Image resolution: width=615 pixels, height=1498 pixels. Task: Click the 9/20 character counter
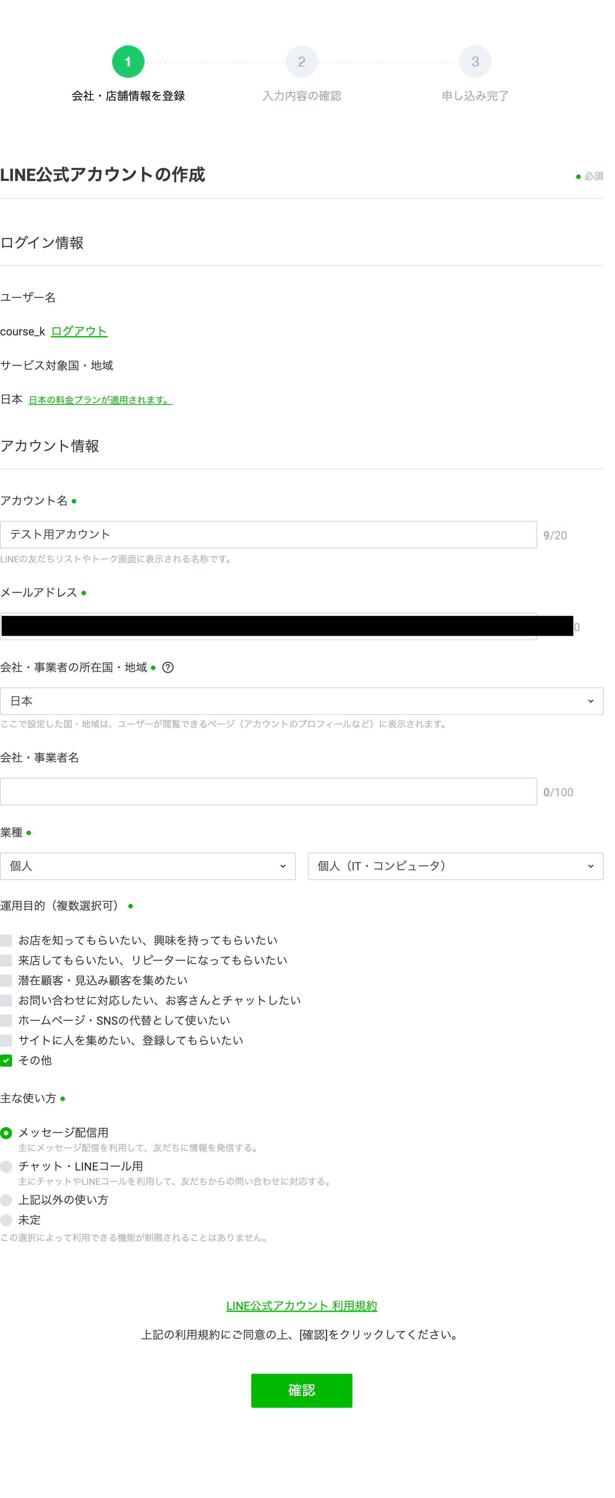(x=555, y=536)
